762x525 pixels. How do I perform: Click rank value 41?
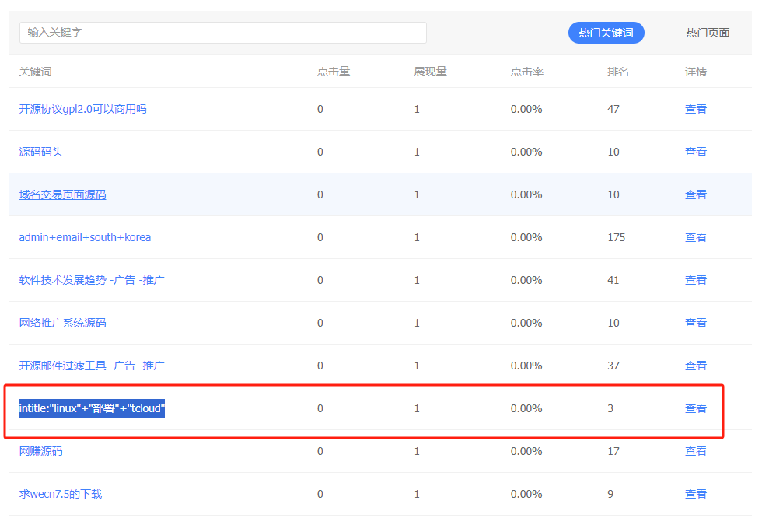point(613,280)
